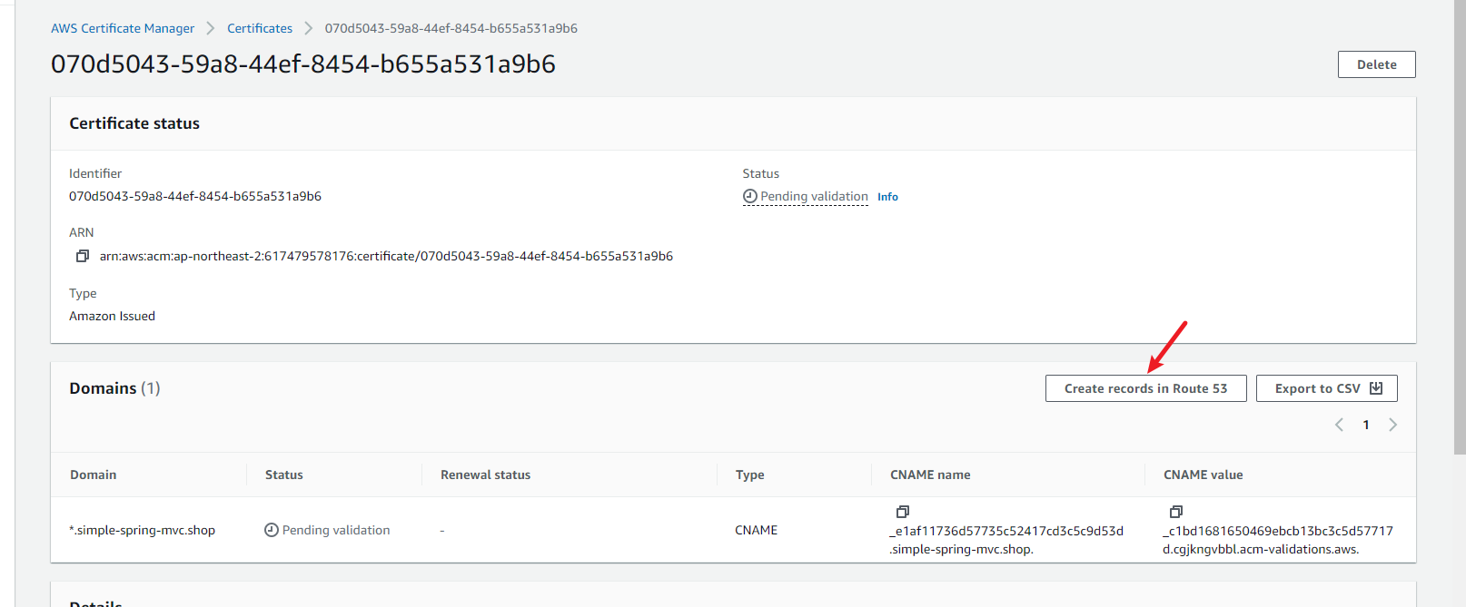This screenshot has width=1466, height=607.
Task: Click the certificate ID breadcrumb text
Action: (x=451, y=28)
